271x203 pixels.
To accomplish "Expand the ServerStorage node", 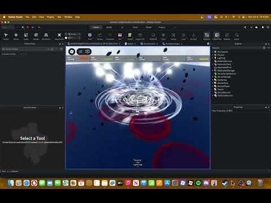I will pyautogui.click(x=213, y=77).
